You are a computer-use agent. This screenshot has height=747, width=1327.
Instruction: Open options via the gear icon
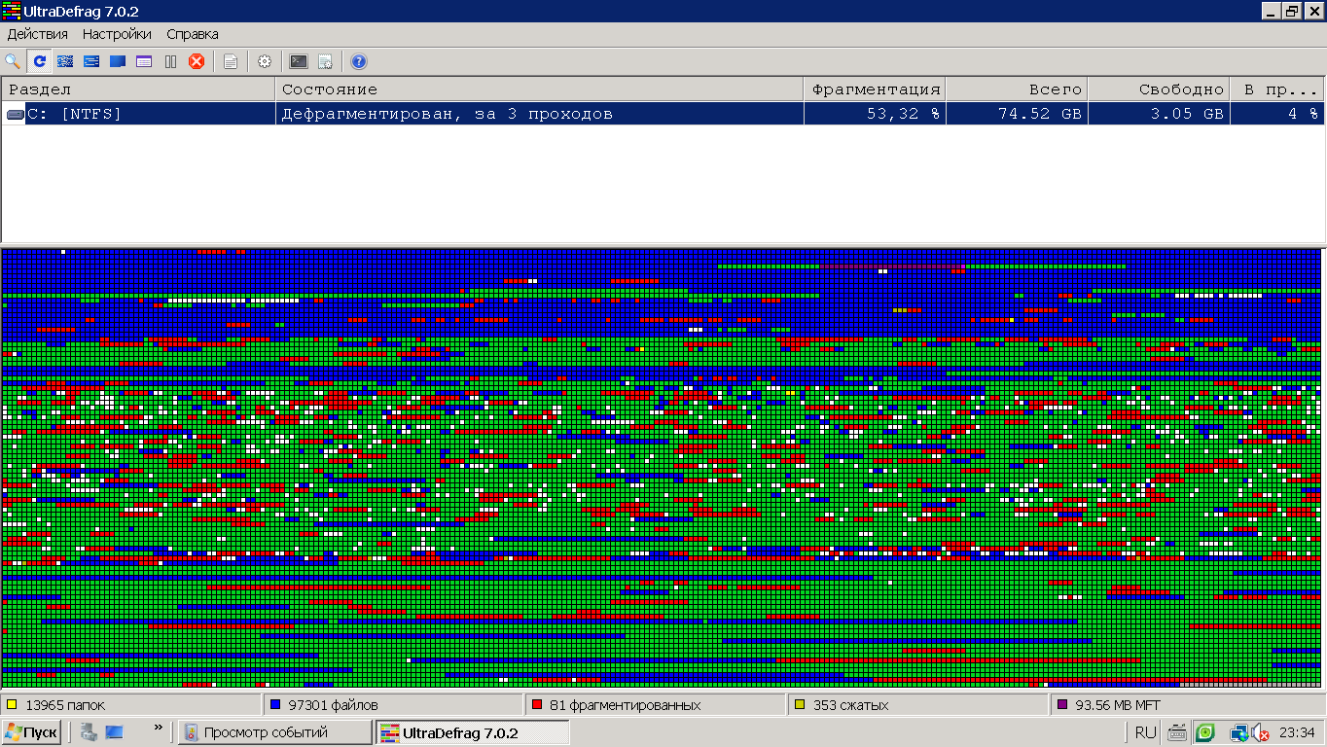(265, 61)
